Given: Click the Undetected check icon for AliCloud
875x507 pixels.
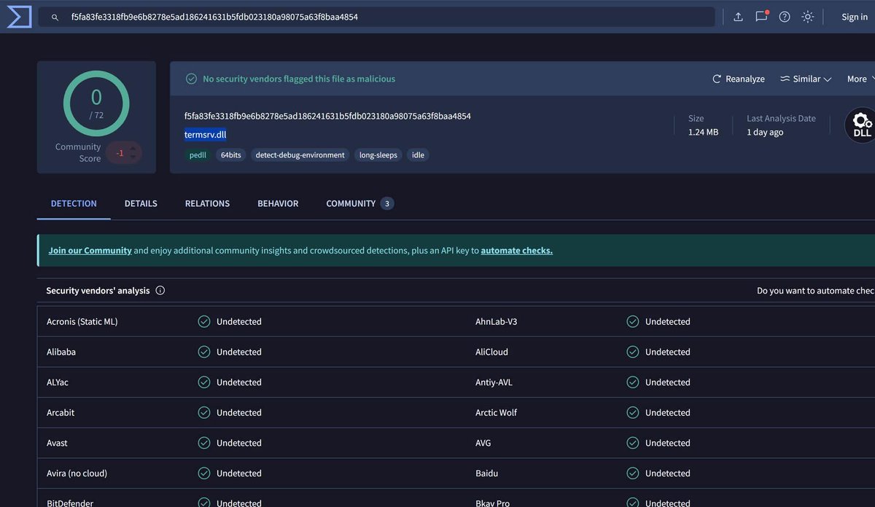Looking at the screenshot, I should point(633,352).
